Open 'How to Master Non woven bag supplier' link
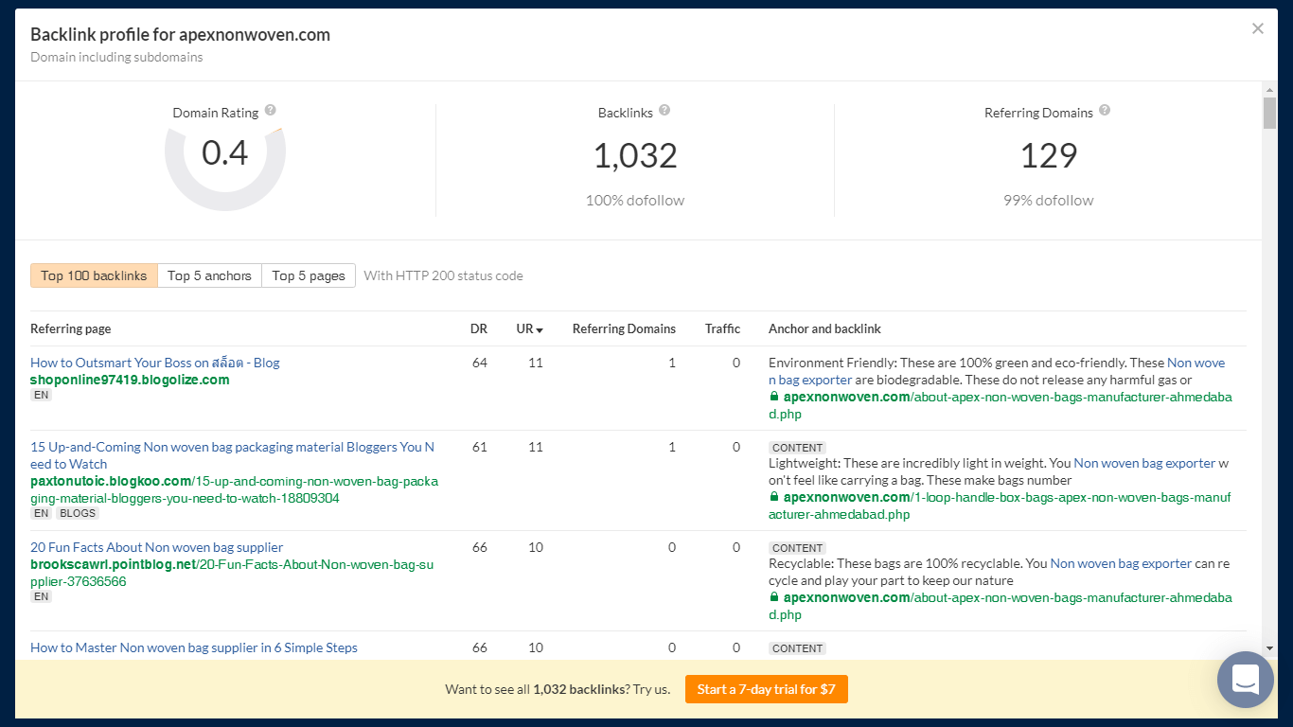Screen dimensions: 1293x727 pos(194,647)
